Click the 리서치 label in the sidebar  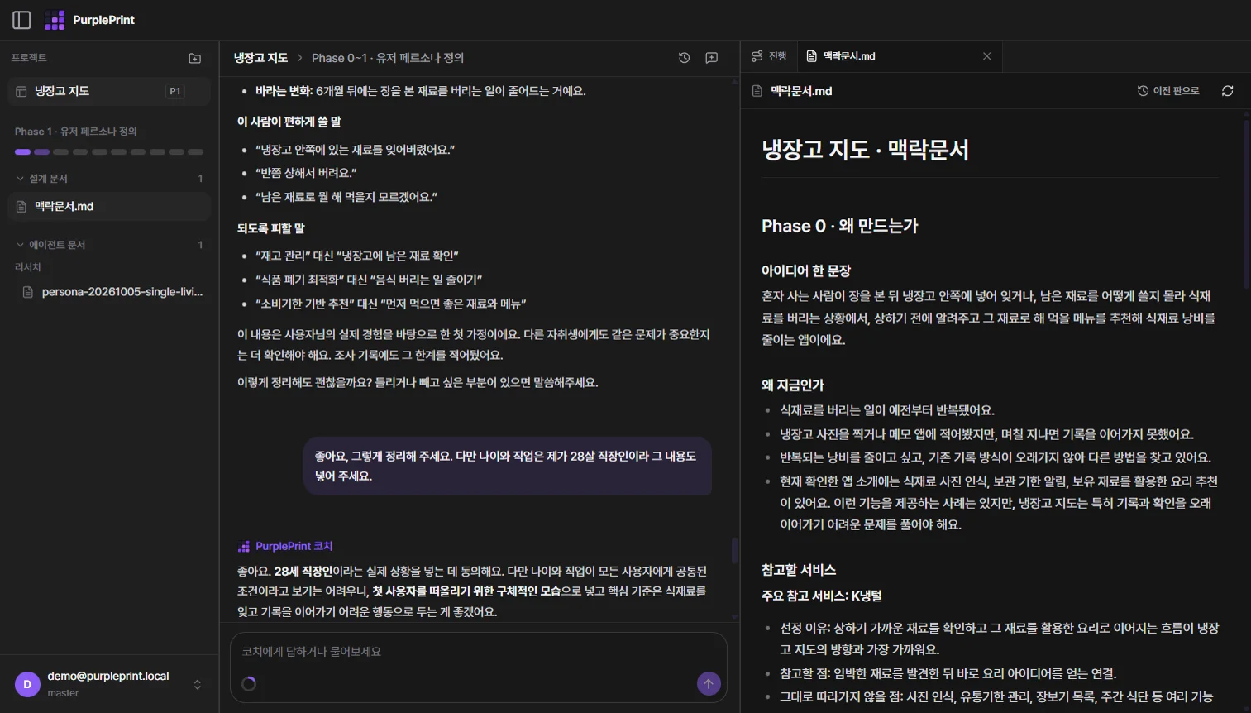[x=28, y=267]
